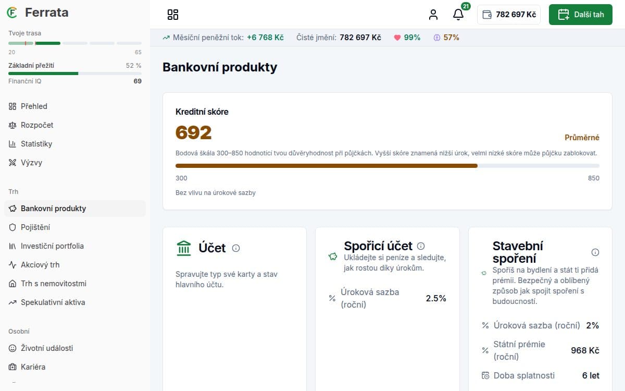Click the 52 % survival percentage

133,66
